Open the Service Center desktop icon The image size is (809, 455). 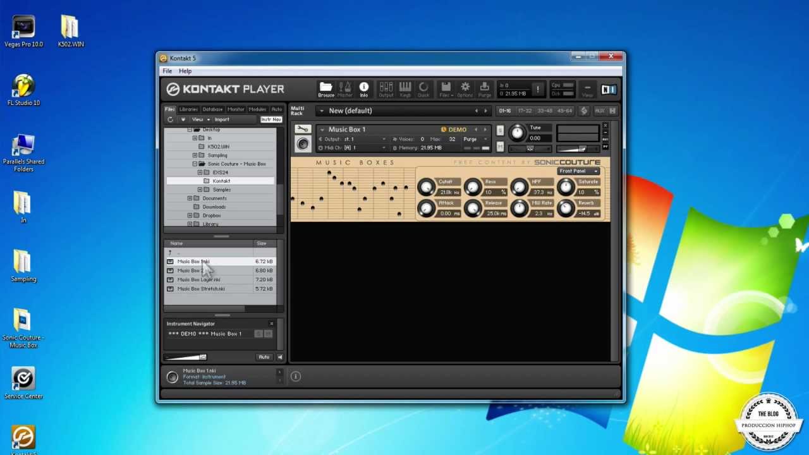(23, 384)
